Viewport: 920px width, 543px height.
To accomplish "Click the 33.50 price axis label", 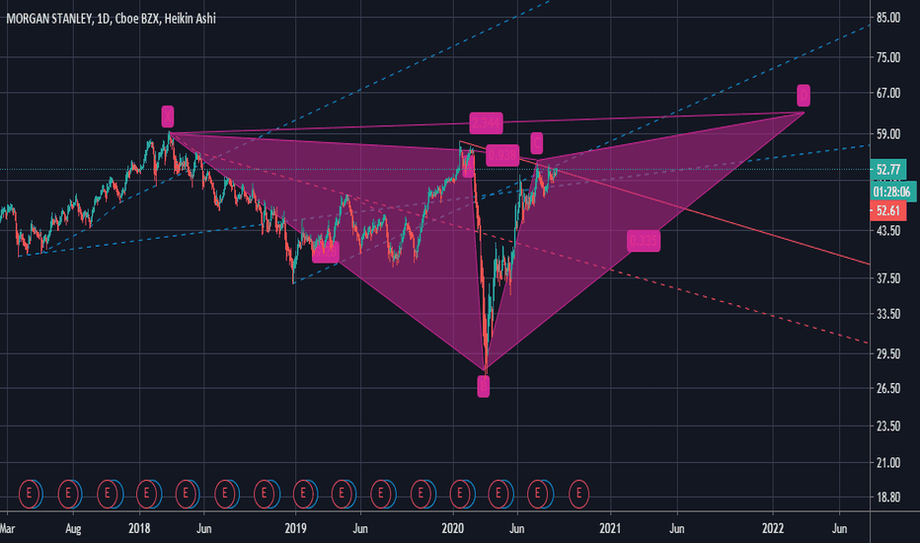I will (887, 314).
